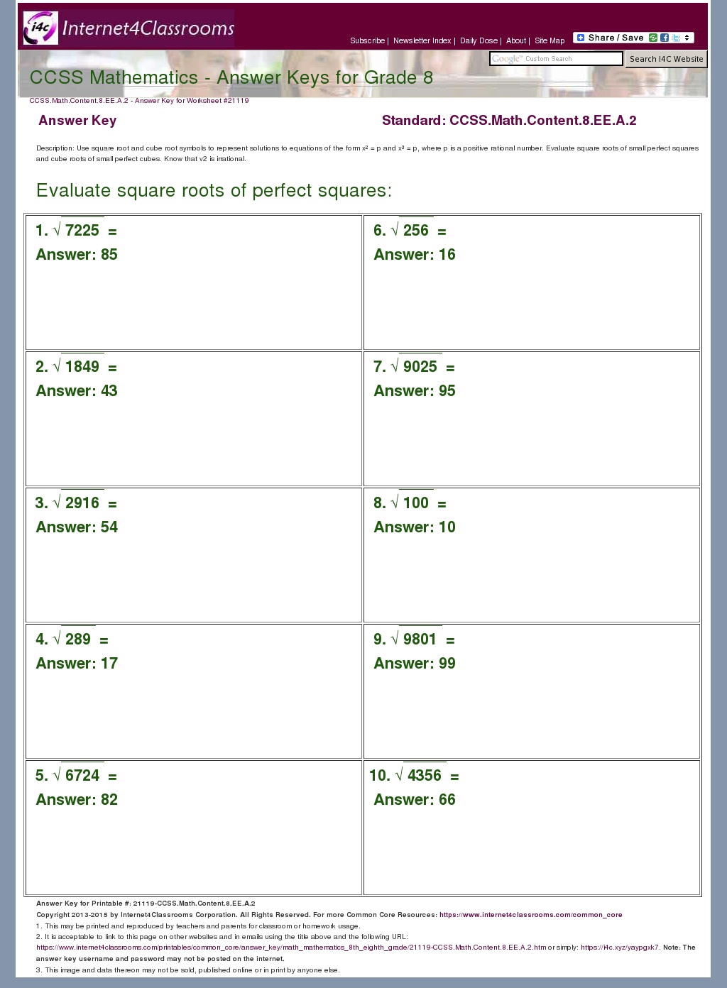
Task: Click the green sharing icon in Share widget
Action: pyautogui.click(x=653, y=38)
